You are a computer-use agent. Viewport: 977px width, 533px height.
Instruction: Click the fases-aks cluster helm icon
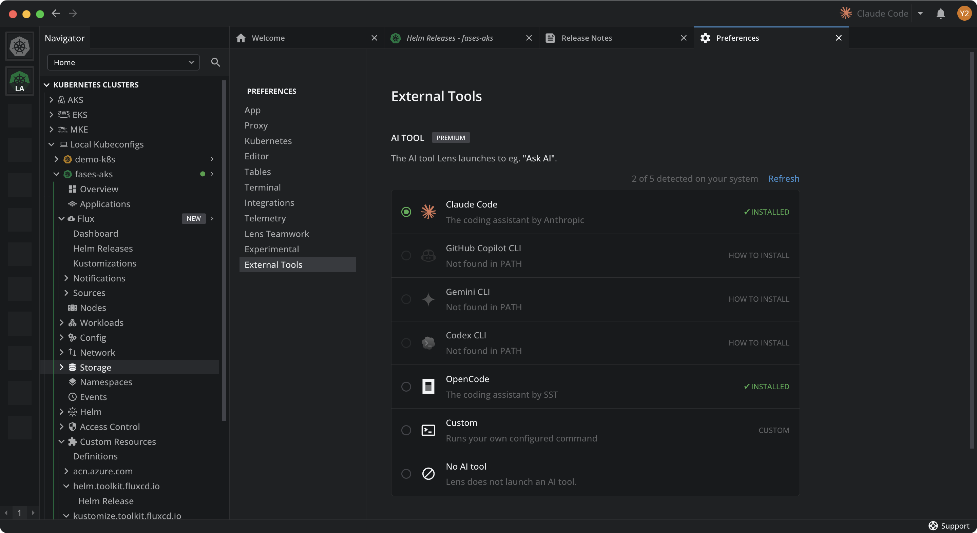68,174
